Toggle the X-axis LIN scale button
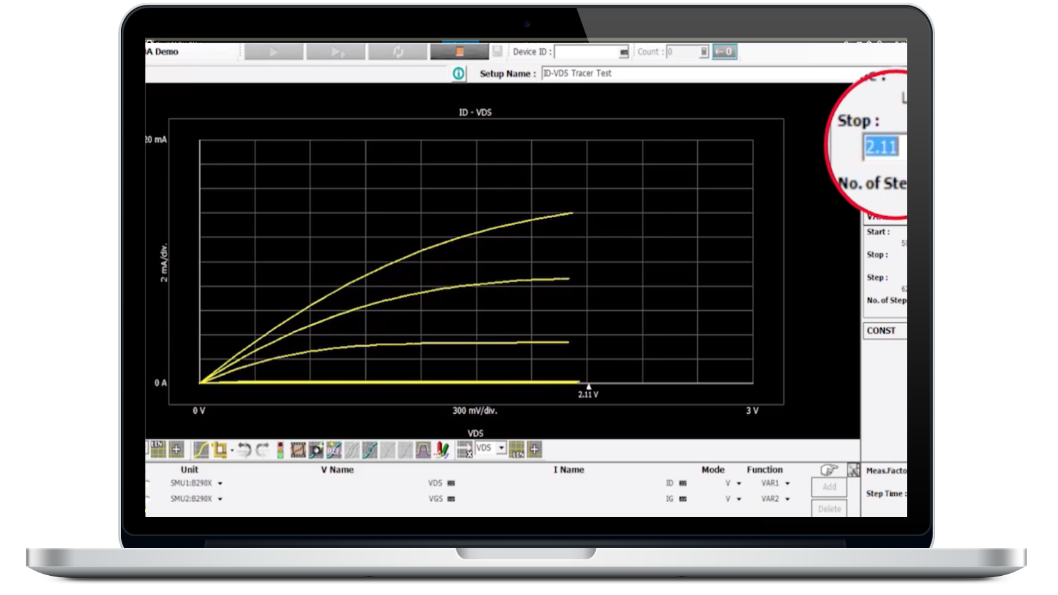Image resolution: width=1058 pixels, height=595 pixels. pos(516,450)
